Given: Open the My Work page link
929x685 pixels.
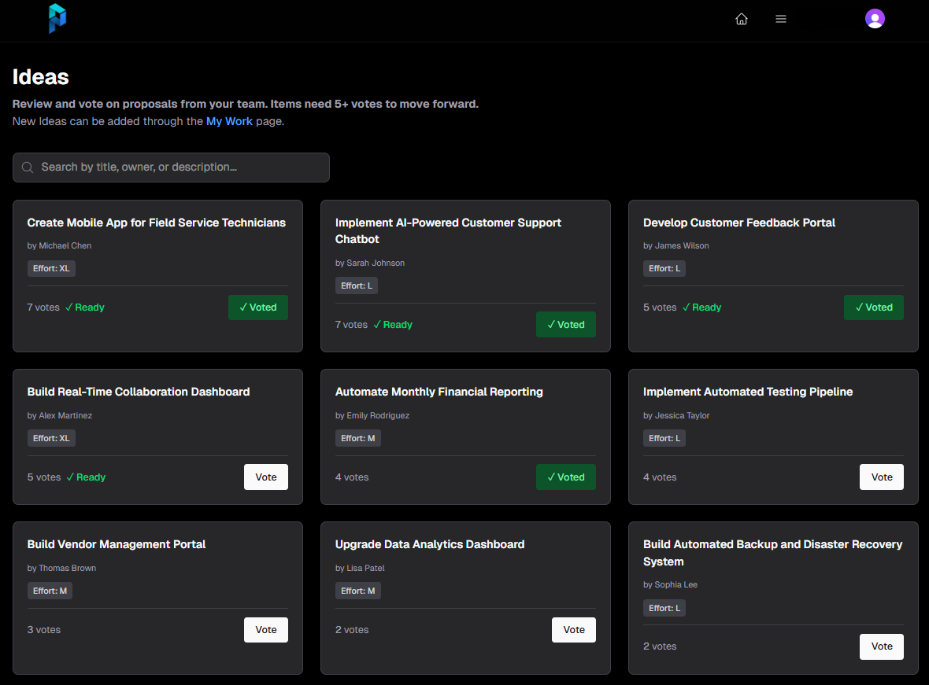Looking at the screenshot, I should pos(229,121).
